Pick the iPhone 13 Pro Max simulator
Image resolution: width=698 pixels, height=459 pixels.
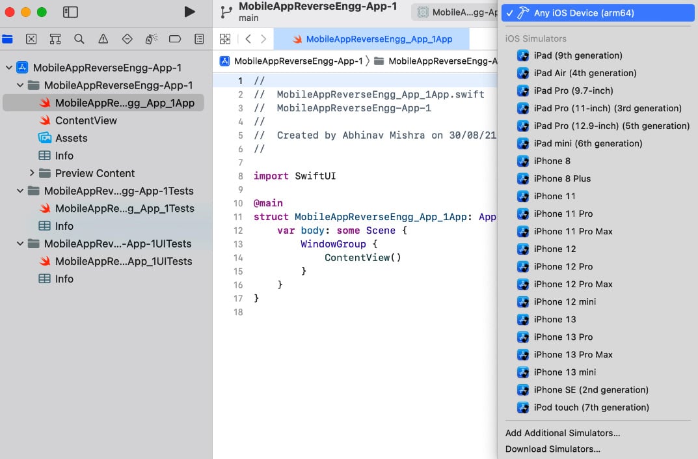coord(598,355)
